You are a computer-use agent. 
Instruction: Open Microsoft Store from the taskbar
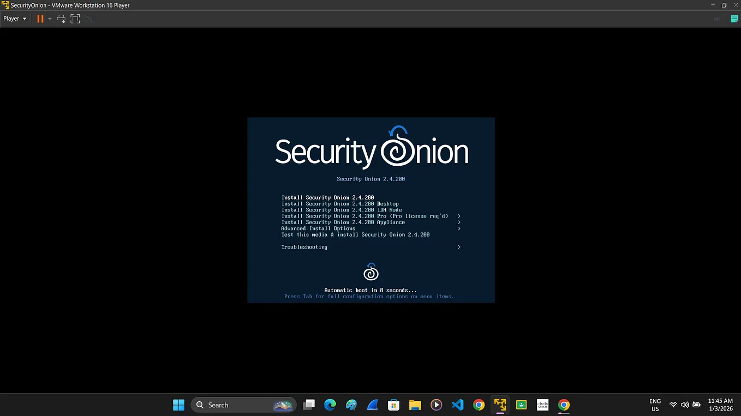coord(393,405)
